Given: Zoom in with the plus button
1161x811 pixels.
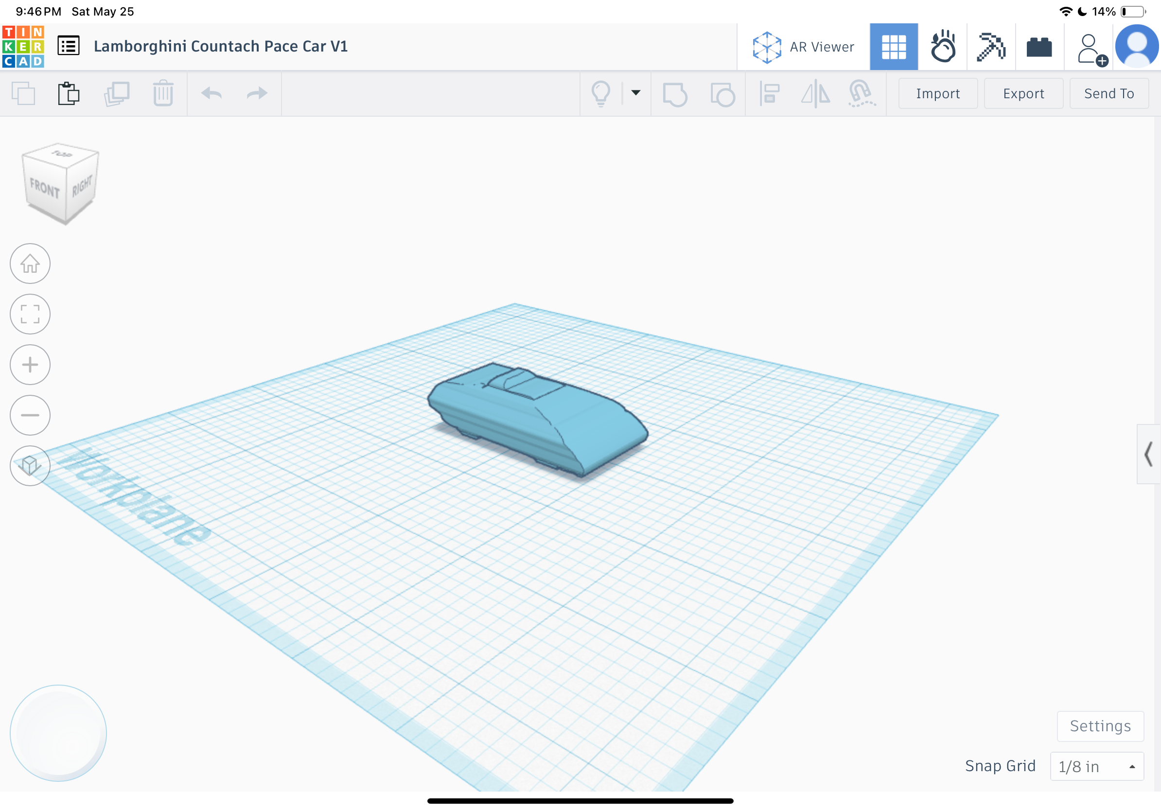Looking at the screenshot, I should point(30,365).
